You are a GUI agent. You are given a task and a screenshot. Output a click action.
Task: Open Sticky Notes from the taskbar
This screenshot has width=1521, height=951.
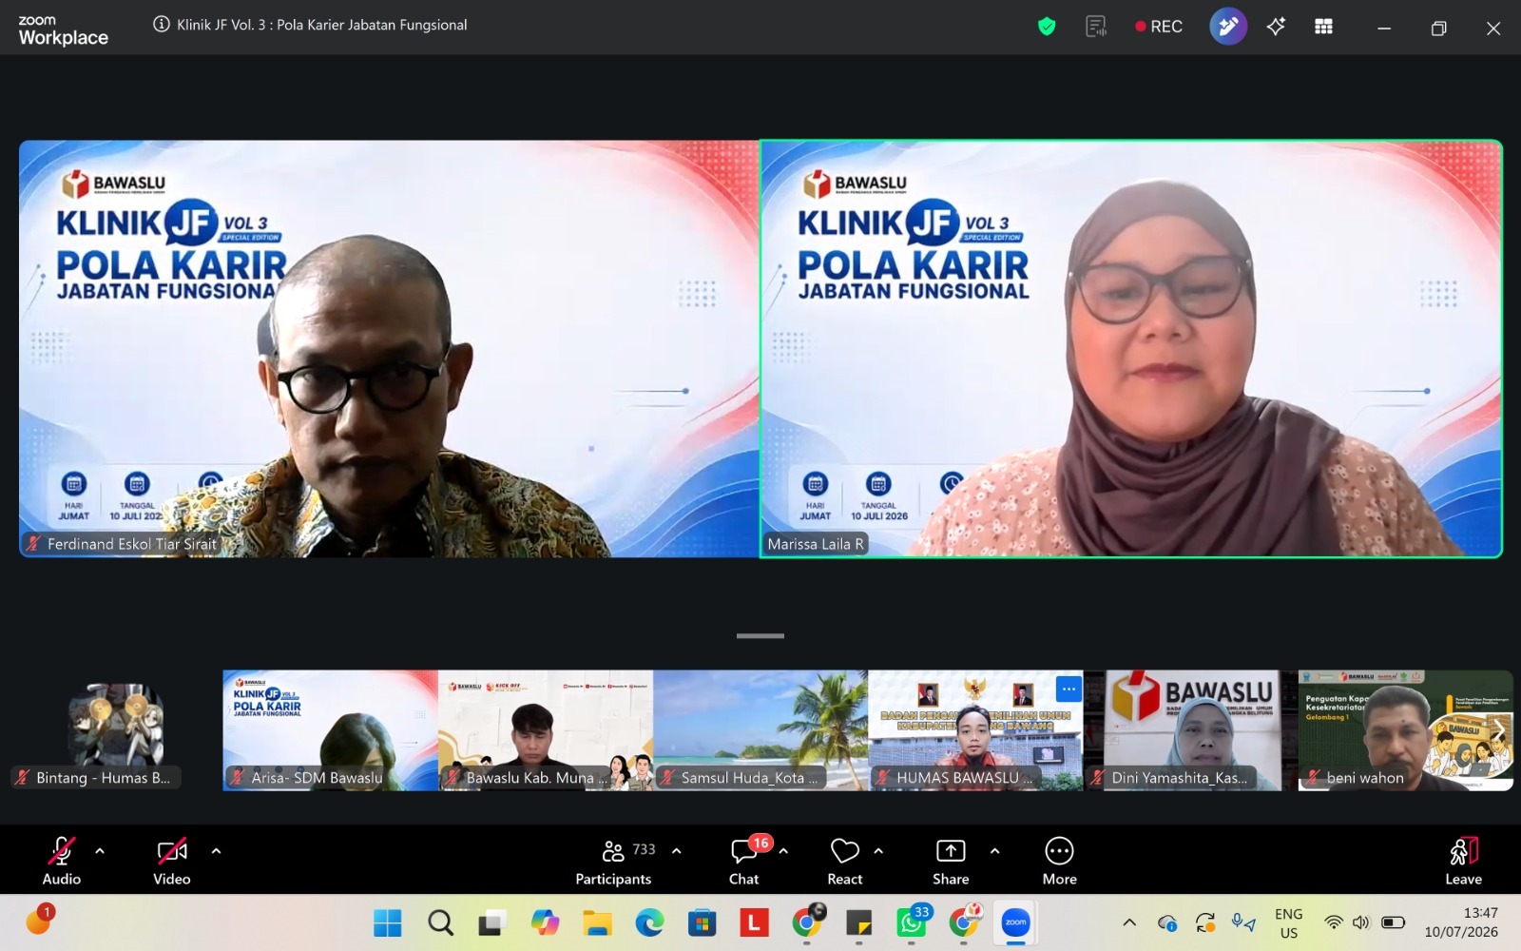(x=858, y=922)
